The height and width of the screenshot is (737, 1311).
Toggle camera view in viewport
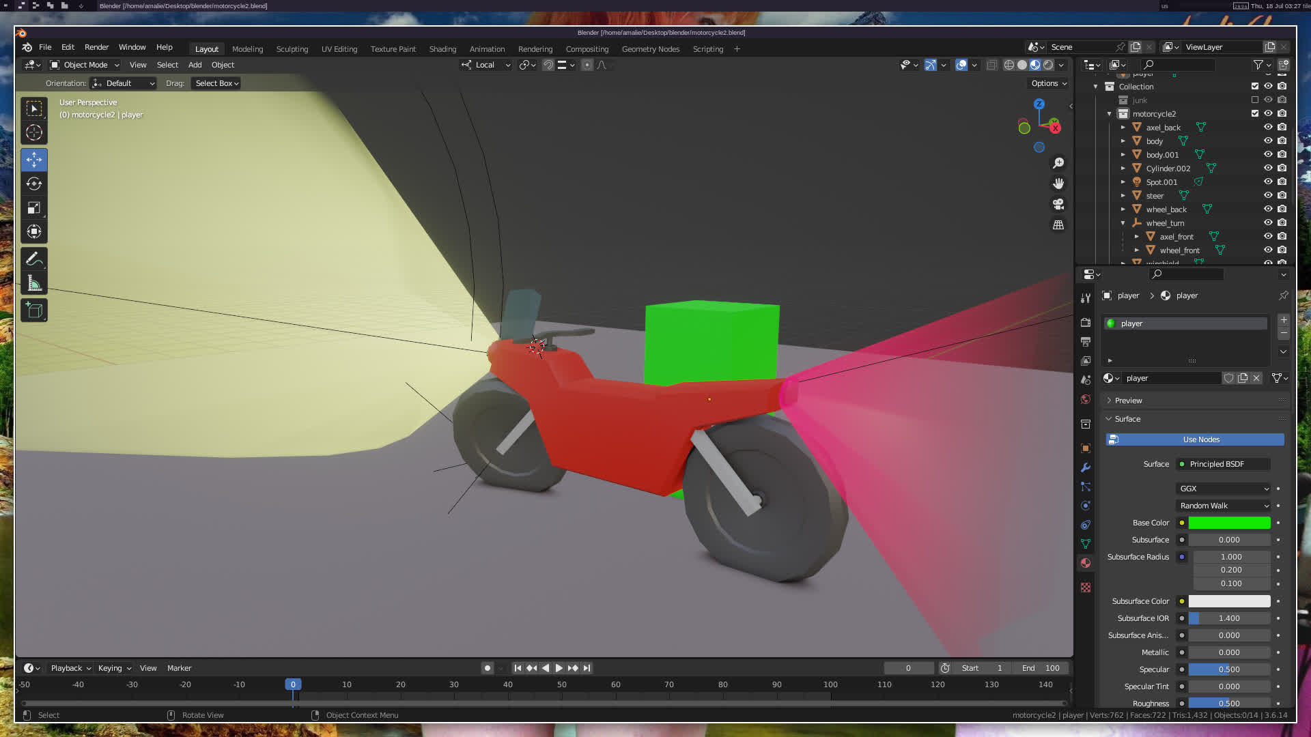(1058, 204)
